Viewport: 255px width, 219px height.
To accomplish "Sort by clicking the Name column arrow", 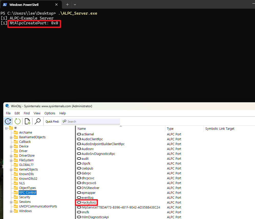I will (x=120, y=127).
